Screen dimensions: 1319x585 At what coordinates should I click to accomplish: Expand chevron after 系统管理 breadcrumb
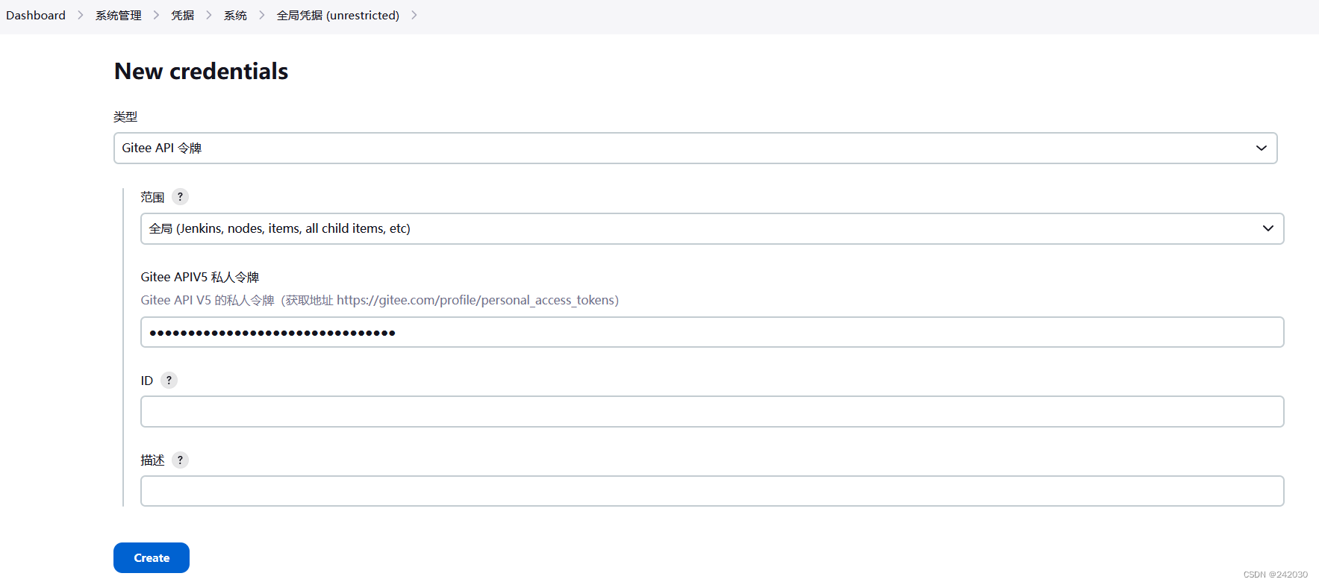pyautogui.click(x=156, y=15)
